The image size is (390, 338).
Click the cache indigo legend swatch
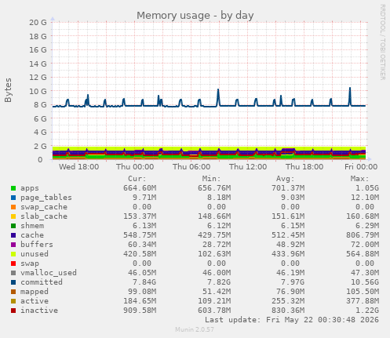pos(13,235)
